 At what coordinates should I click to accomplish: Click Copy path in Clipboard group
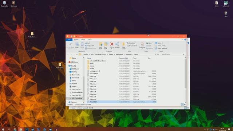[90, 46]
